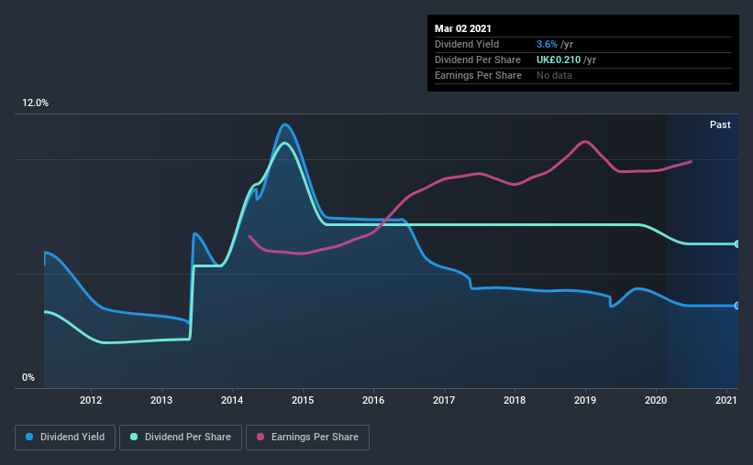Click the 2016 year label on axis
This screenshot has height=465, width=753.
pos(373,400)
